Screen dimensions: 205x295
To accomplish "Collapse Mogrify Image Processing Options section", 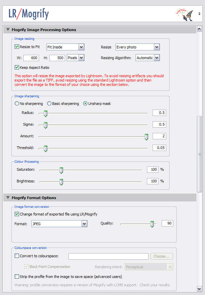I will point(8,29).
